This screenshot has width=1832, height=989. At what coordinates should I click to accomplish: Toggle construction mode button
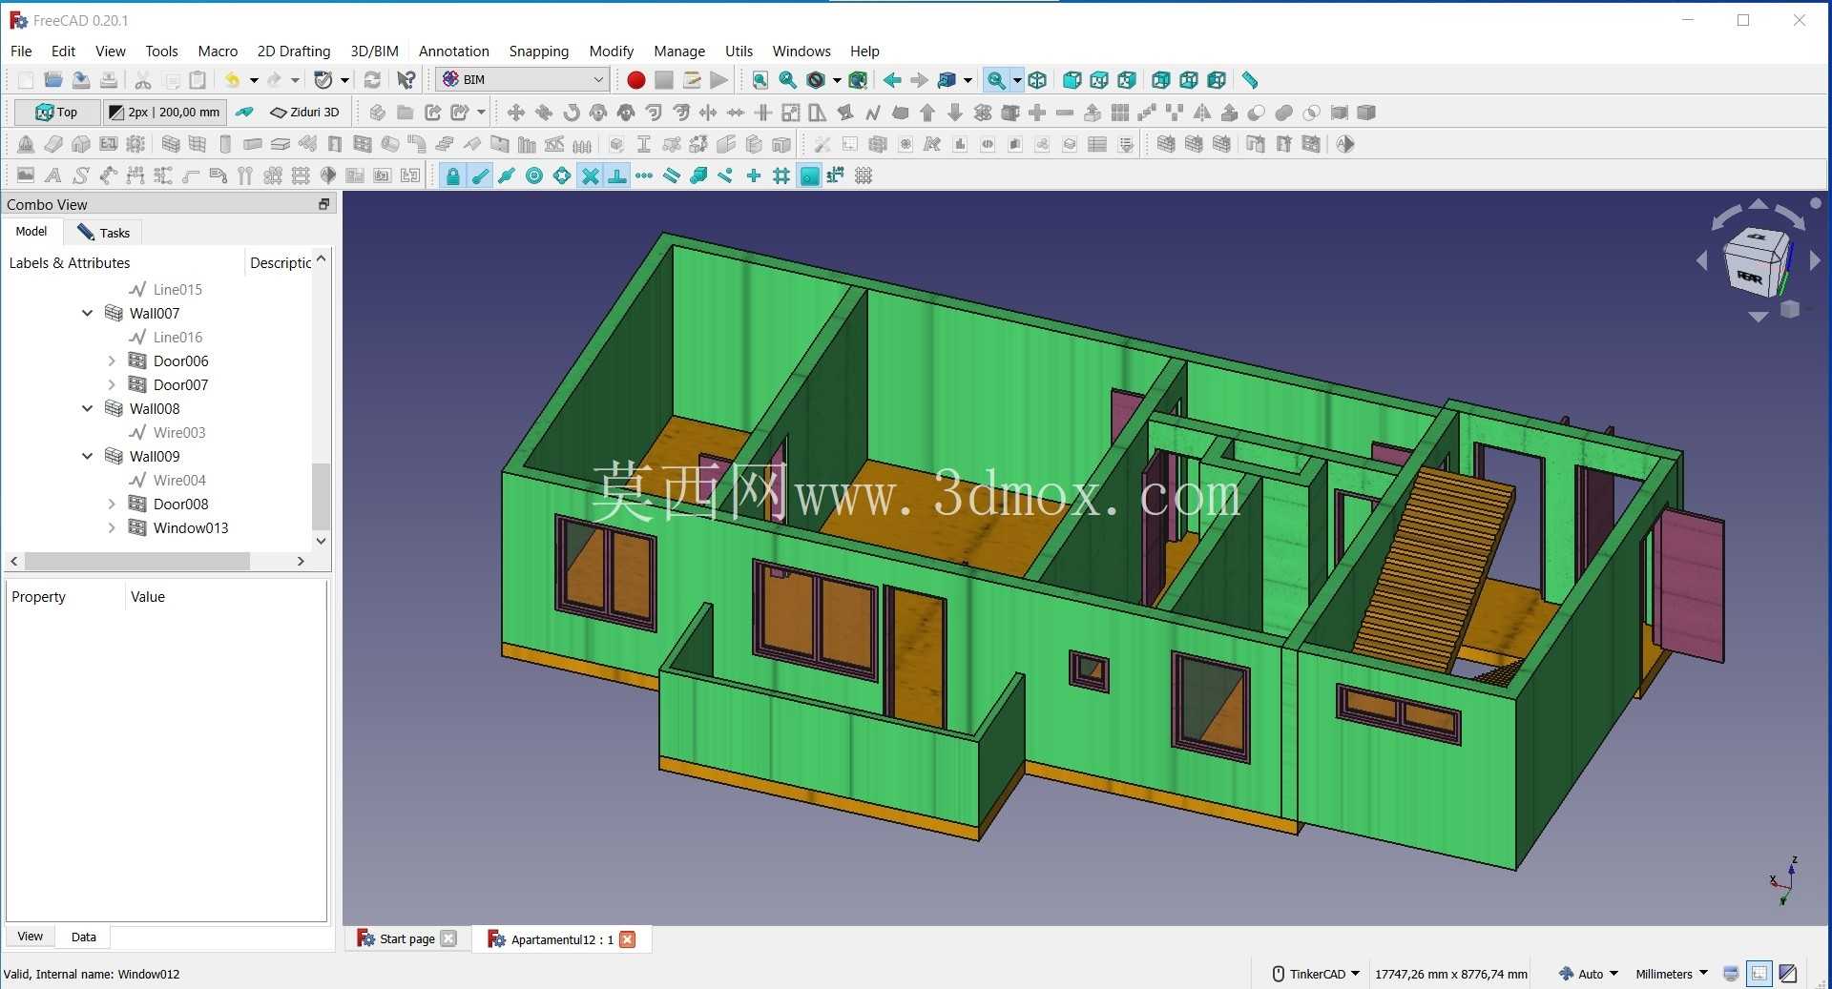[x=244, y=113]
